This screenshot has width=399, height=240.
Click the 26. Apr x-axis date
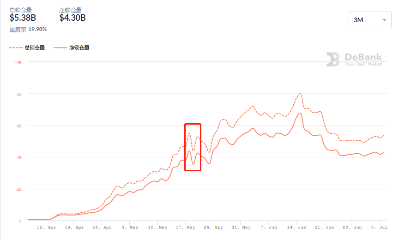(102, 227)
